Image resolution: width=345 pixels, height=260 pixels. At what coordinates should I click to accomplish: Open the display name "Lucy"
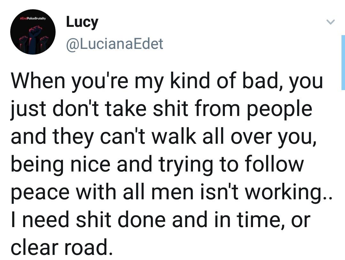click(x=82, y=22)
